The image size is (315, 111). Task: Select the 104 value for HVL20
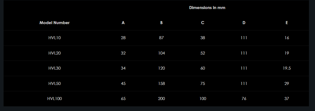coord(161,53)
